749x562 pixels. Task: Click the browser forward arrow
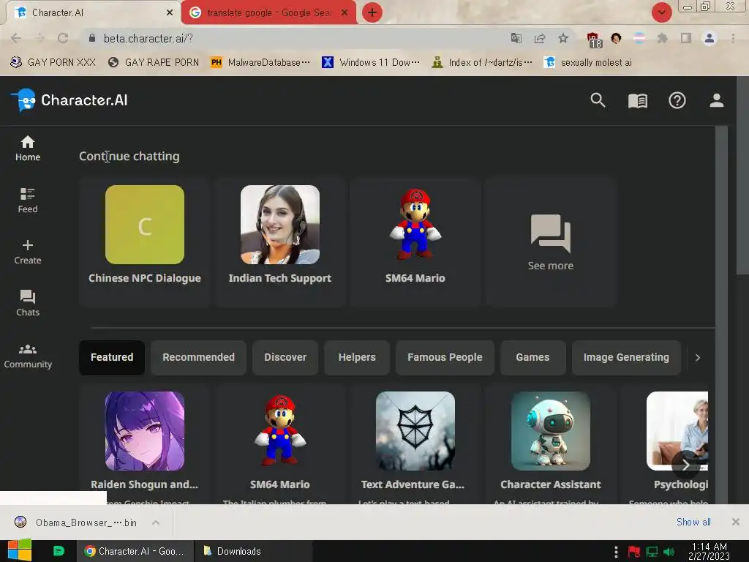point(39,38)
